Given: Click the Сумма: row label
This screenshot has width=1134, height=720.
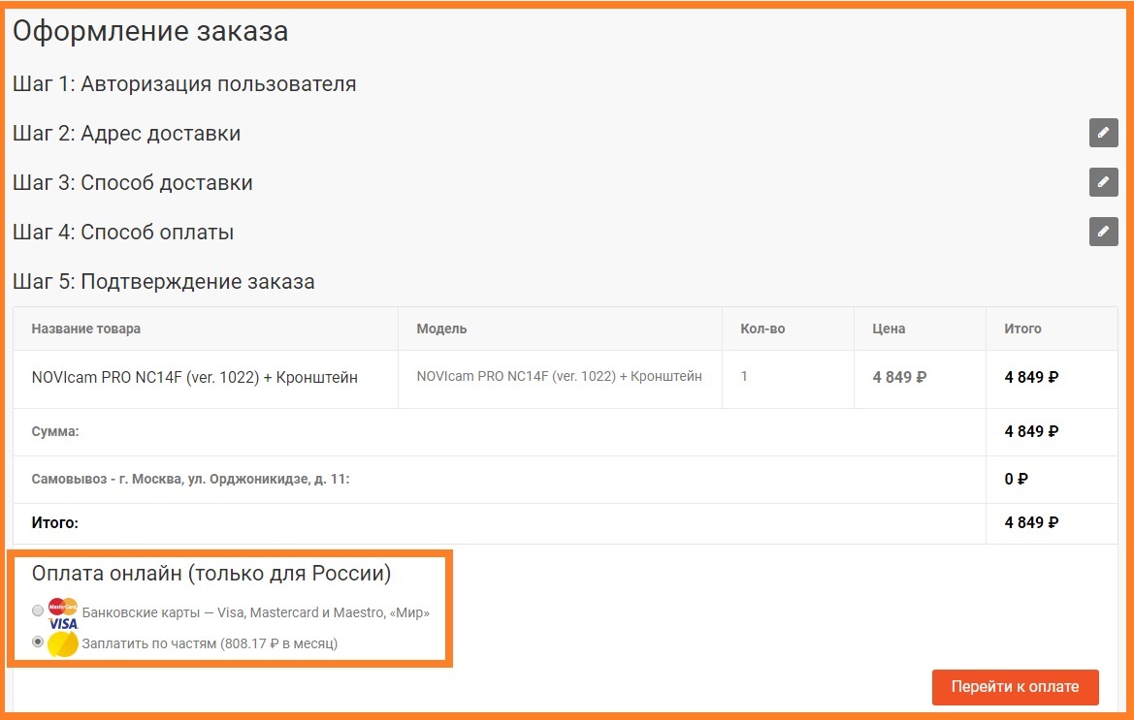Looking at the screenshot, I should (55, 432).
